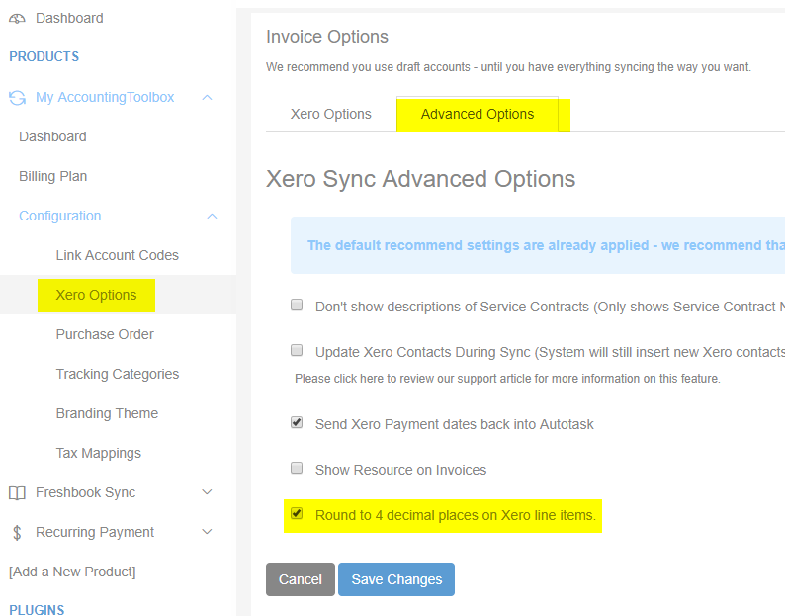Click the Recurring Payment dollar icon
The height and width of the screenshot is (616, 785).
(x=17, y=532)
